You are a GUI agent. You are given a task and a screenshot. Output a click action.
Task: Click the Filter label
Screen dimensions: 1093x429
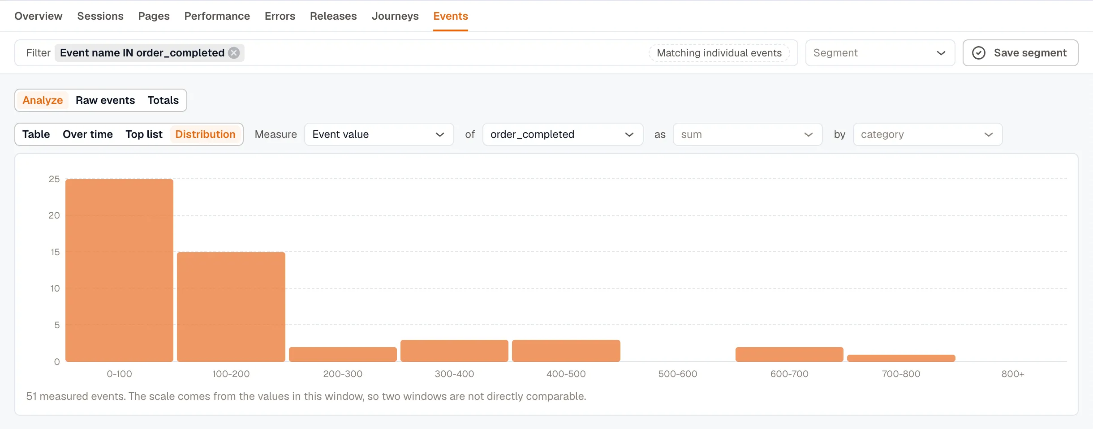click(x=38, y=53)
